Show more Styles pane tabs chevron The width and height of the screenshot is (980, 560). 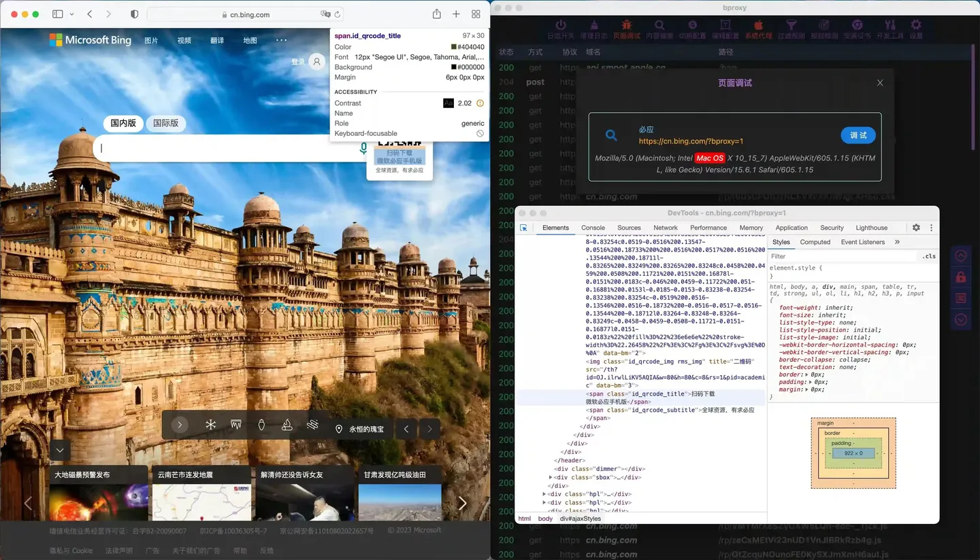pyautogui.click(x=897, y=242)
